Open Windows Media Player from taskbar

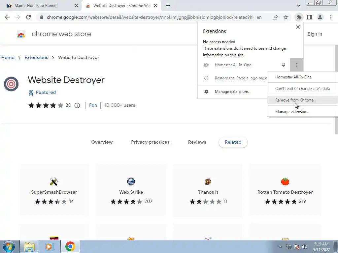pyautogui.click(x=50, y=246)
